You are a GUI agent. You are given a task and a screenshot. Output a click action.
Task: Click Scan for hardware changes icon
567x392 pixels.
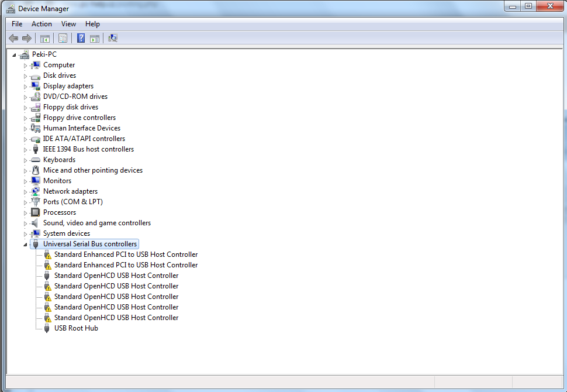(x=113, y=38)
